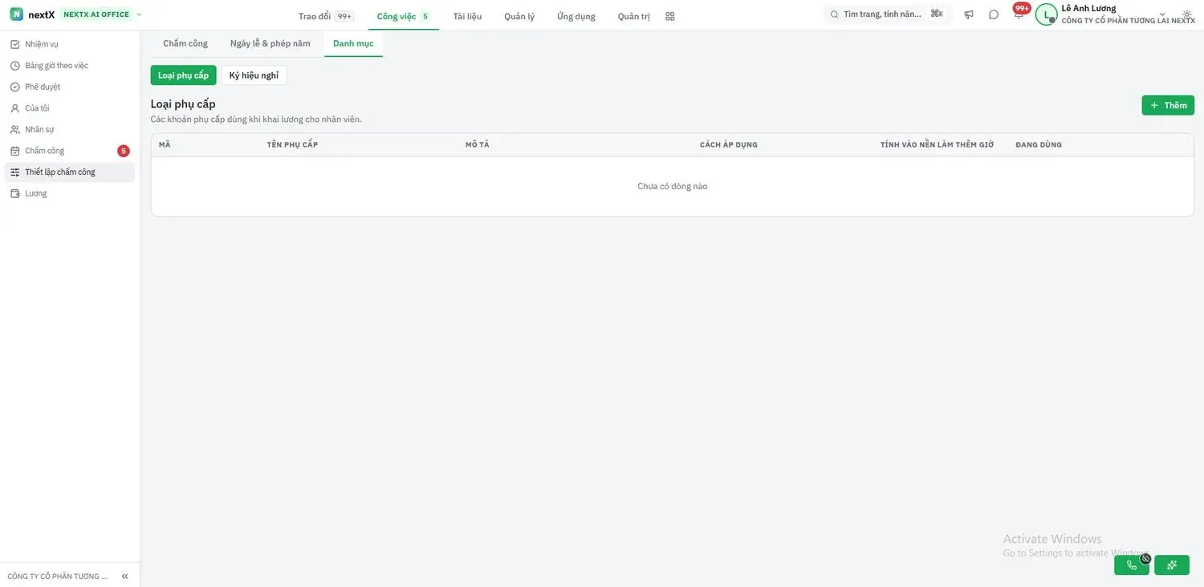Click the ĐANG DÙNG column header

(1039, 145)
